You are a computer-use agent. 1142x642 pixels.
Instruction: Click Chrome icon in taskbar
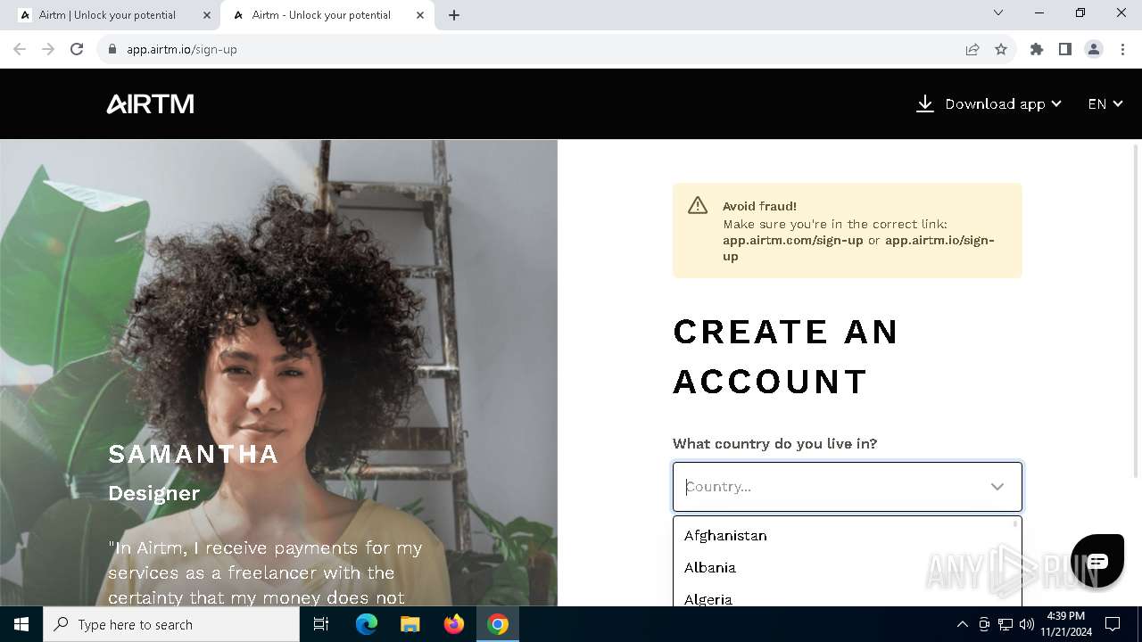pyautogui.click(x=498, y=624)
